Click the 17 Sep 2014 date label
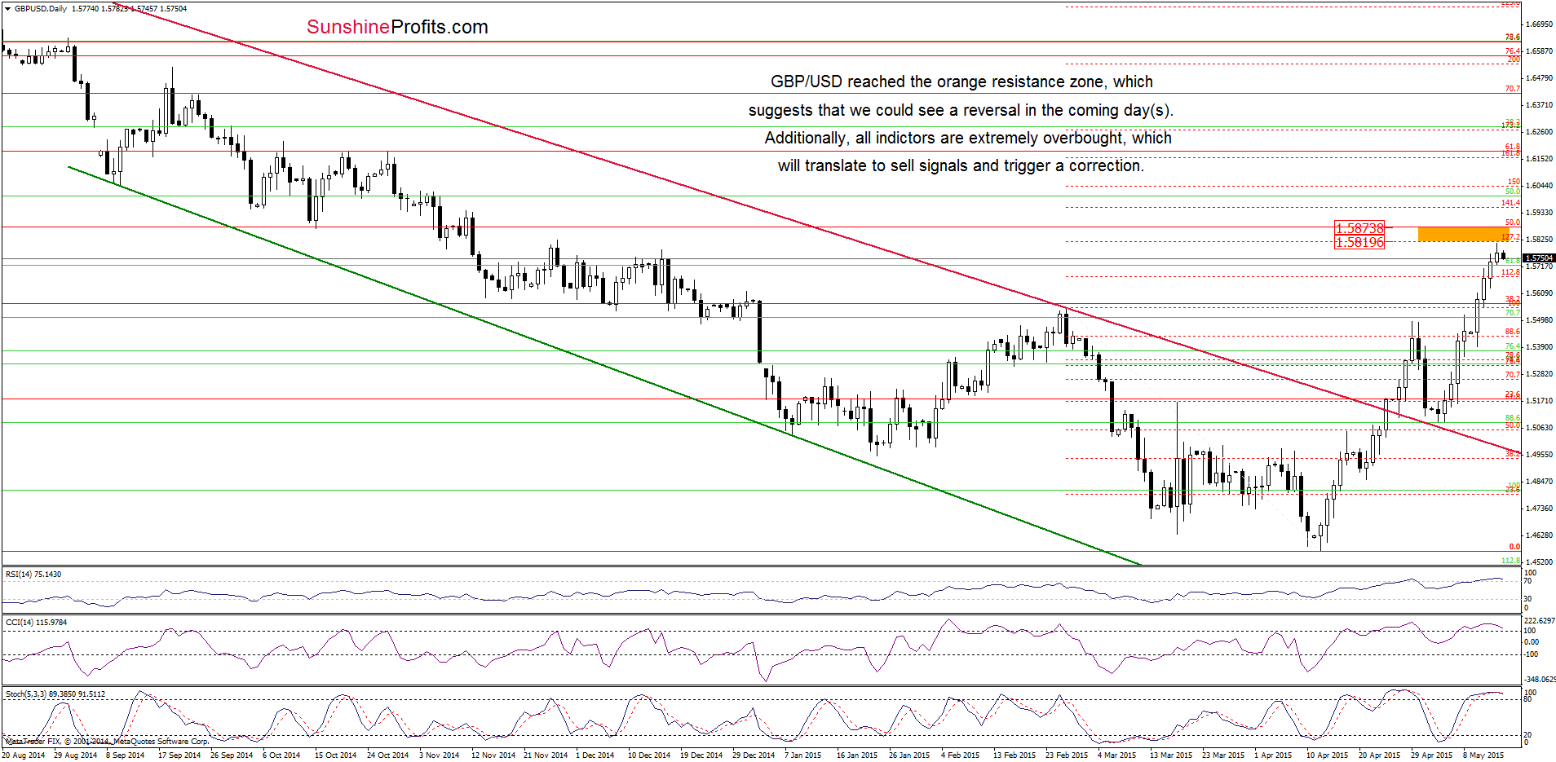The image size is (1556, 762). point(179,755)
